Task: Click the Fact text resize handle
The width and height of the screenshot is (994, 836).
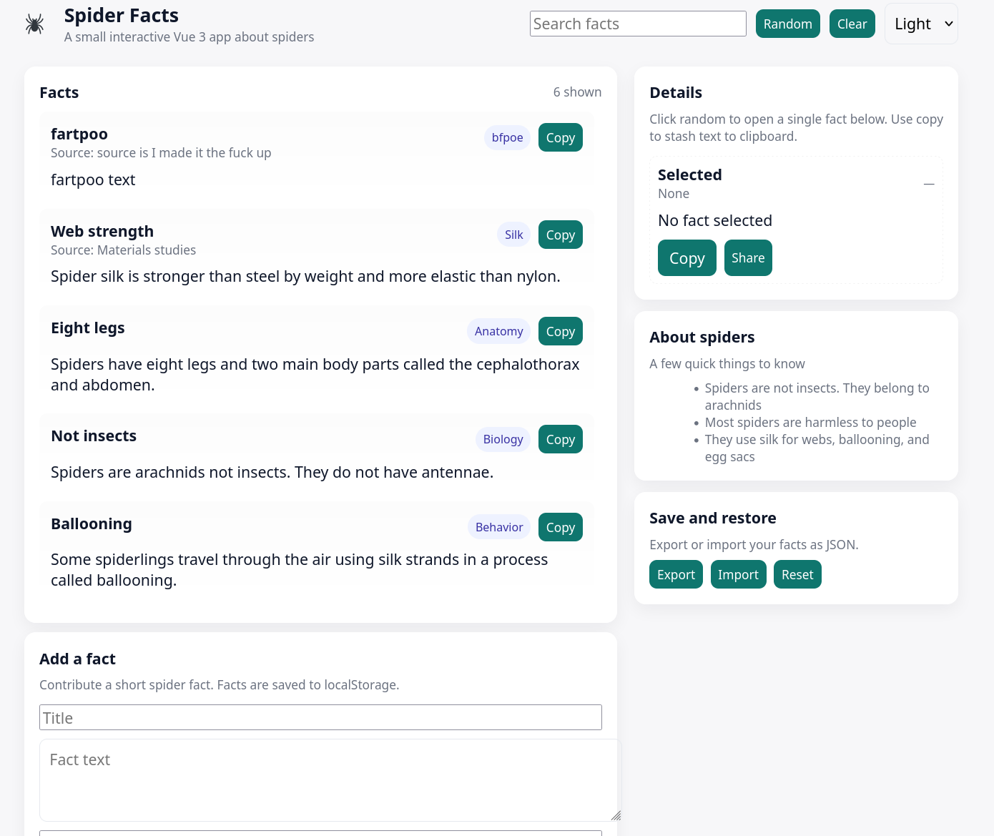Action: click(616, 815)
